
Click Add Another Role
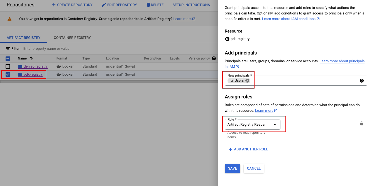pyautogui.click(x=248, y=149)
